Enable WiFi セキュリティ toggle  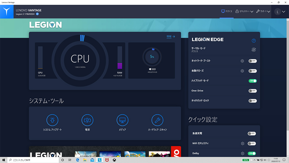click(x=252, y=143)
